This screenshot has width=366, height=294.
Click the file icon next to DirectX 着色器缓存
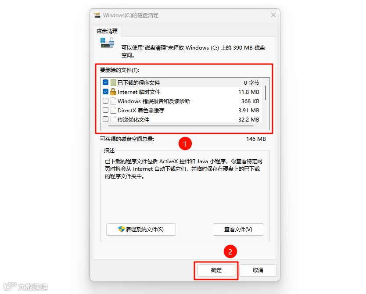[x=113, y=110]
